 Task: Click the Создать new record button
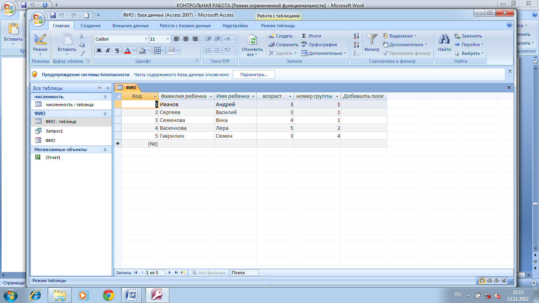[281, 36]
